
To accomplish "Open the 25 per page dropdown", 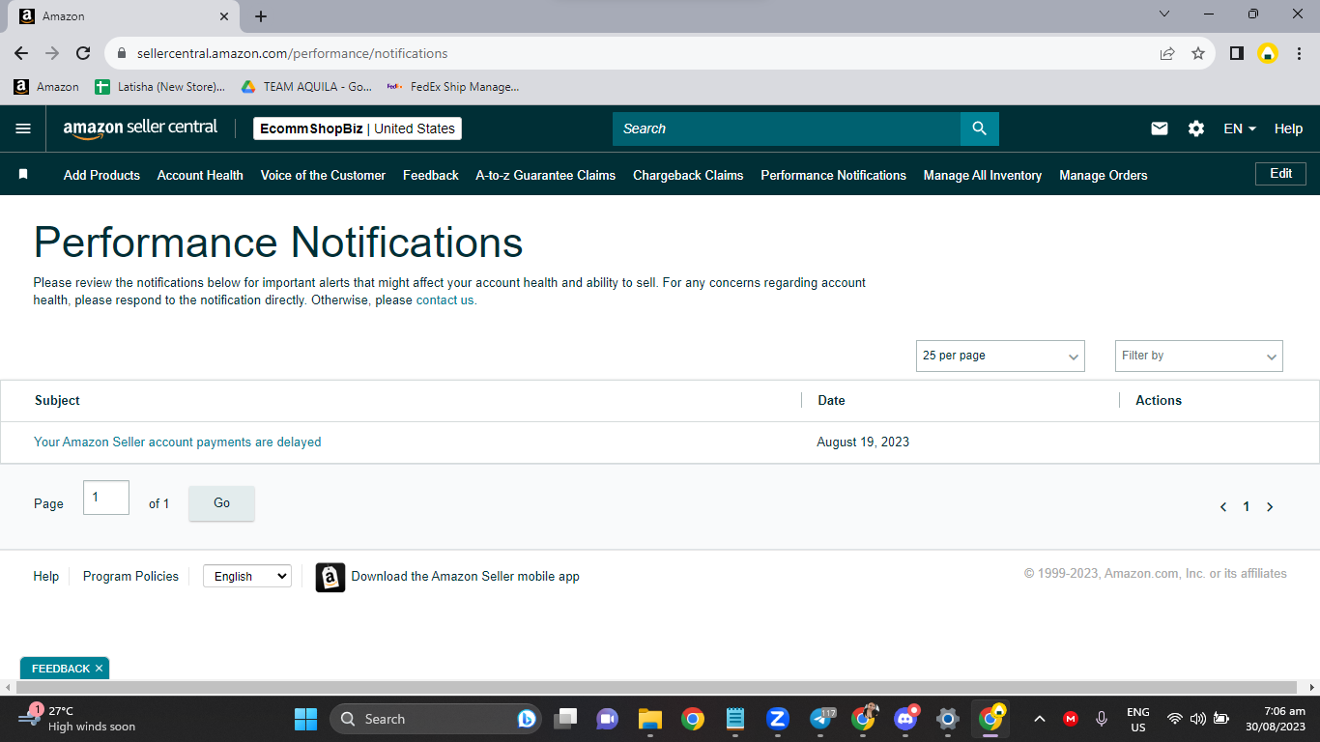I will [x=1000, y=356].
